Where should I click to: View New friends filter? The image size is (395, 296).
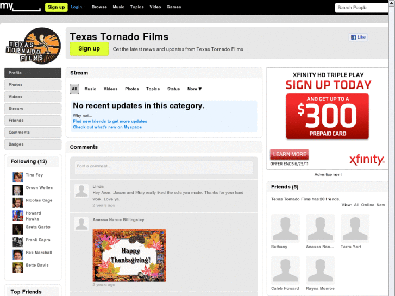pos(381,205)
